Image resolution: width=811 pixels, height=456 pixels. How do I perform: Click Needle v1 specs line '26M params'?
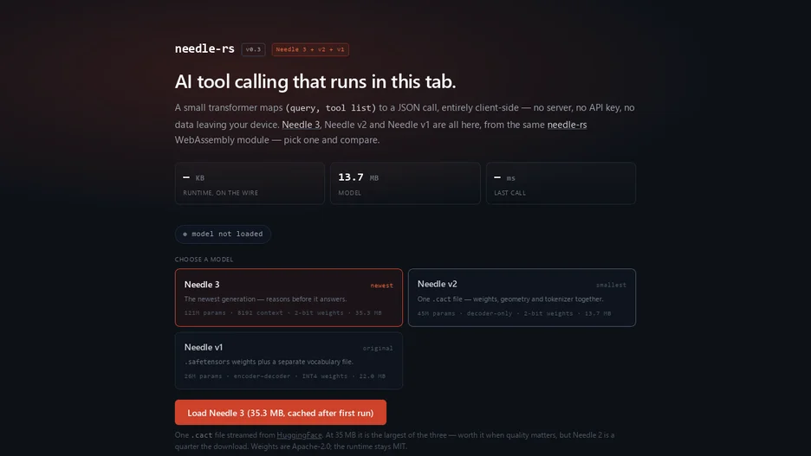click(285, 376)
